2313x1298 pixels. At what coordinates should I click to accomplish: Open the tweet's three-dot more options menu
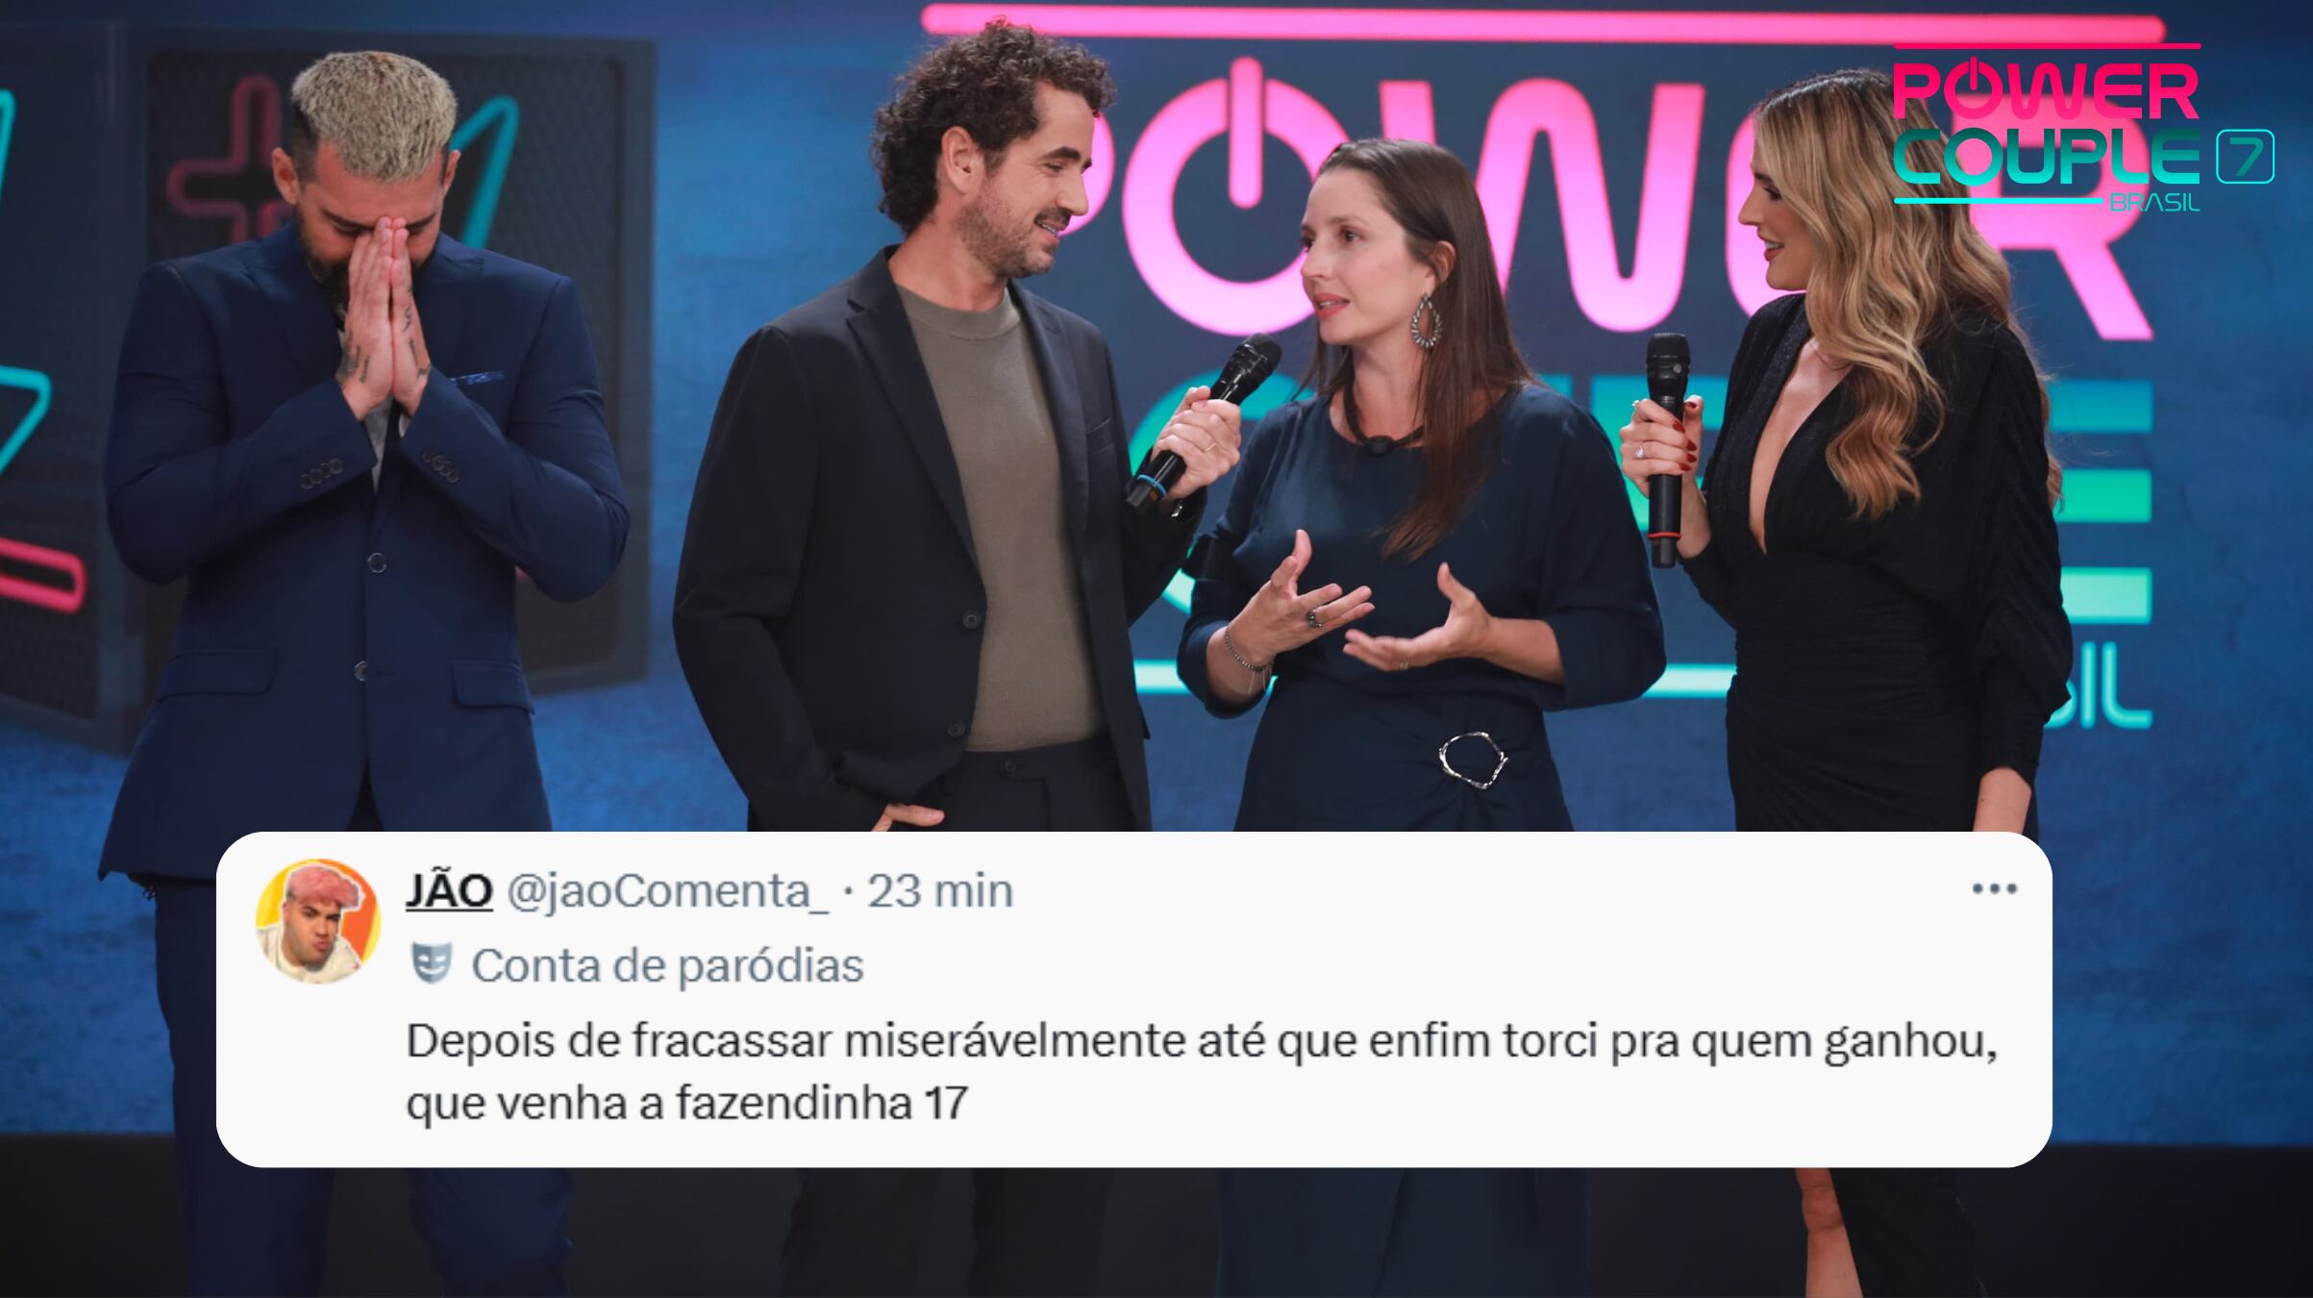coord(1994,889)
